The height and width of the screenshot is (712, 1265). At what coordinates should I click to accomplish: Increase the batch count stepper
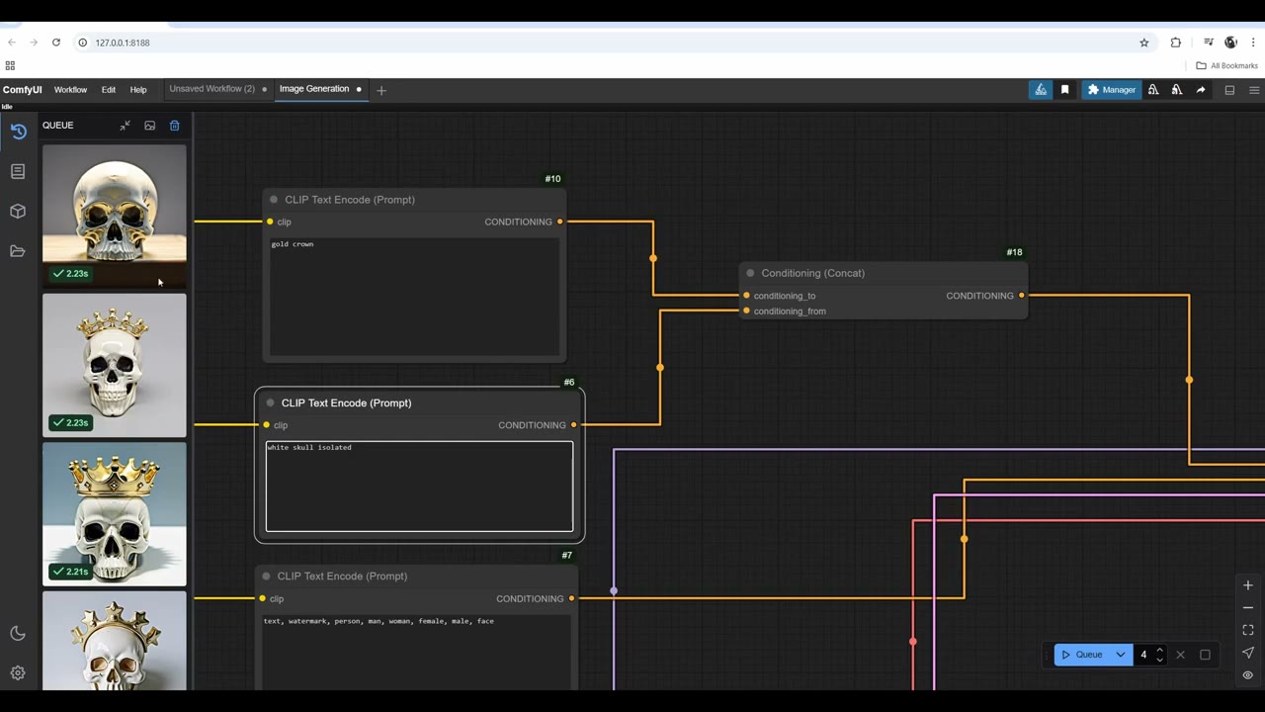1159,650
